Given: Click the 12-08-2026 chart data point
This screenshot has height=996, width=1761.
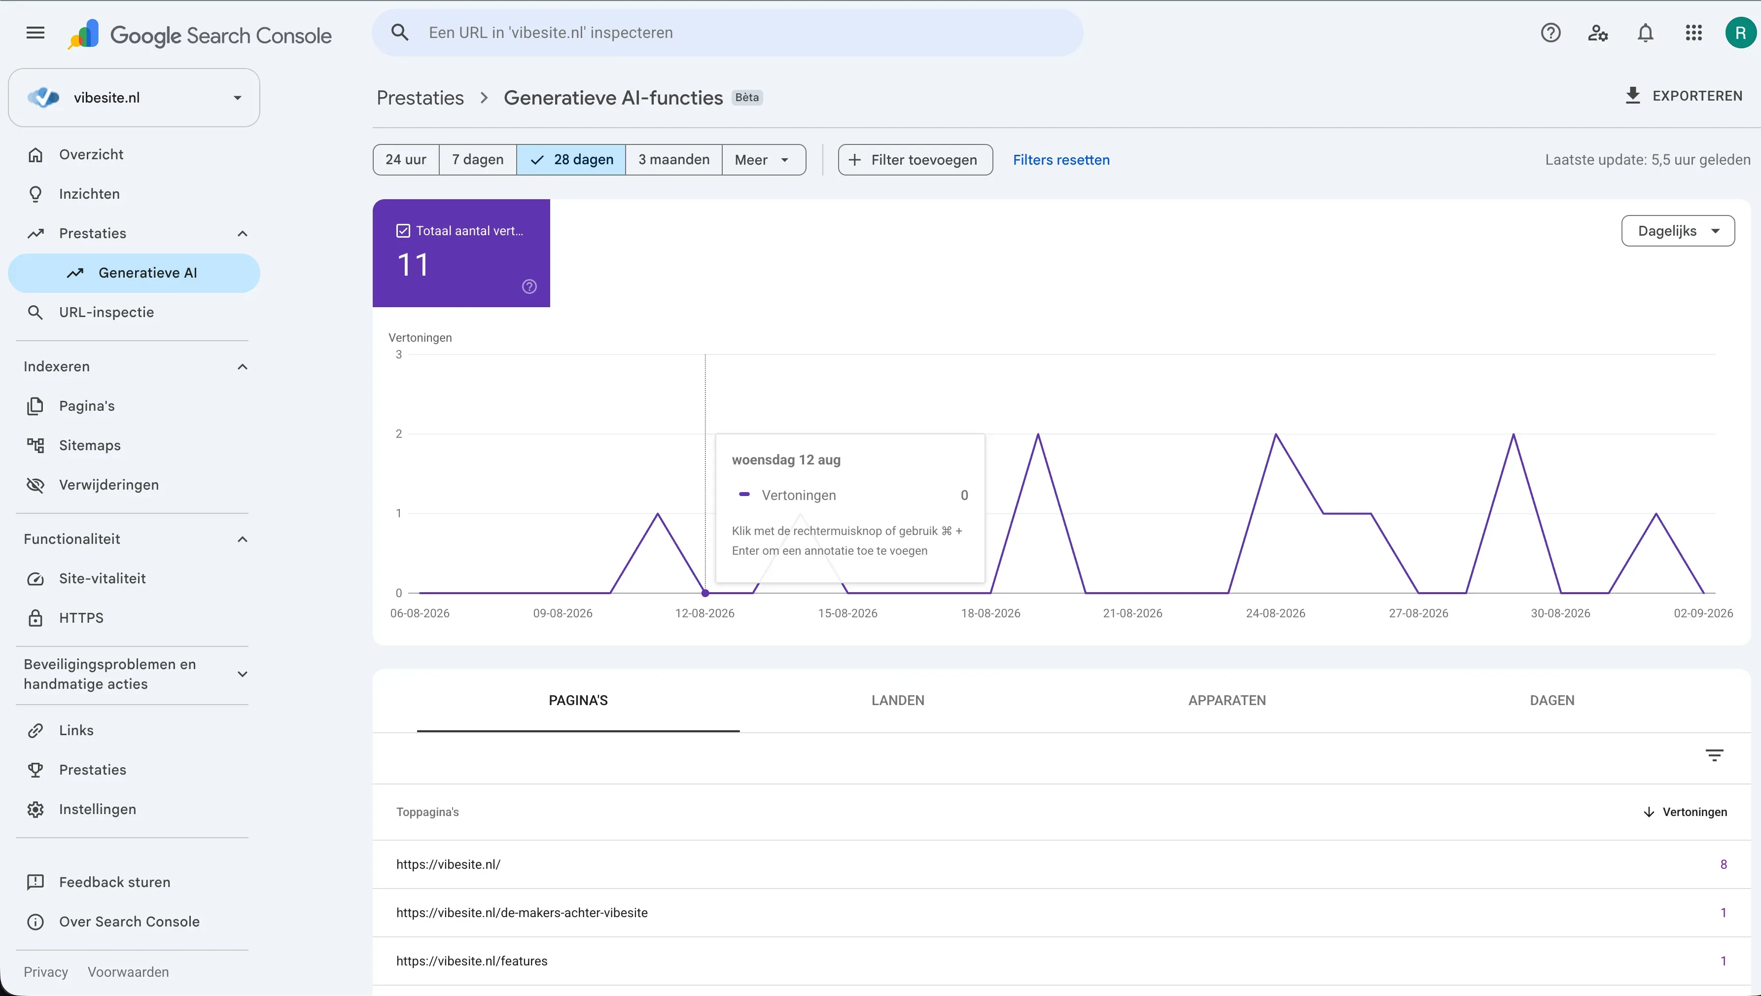Looking at the screenshot, I should click(705, 593).
